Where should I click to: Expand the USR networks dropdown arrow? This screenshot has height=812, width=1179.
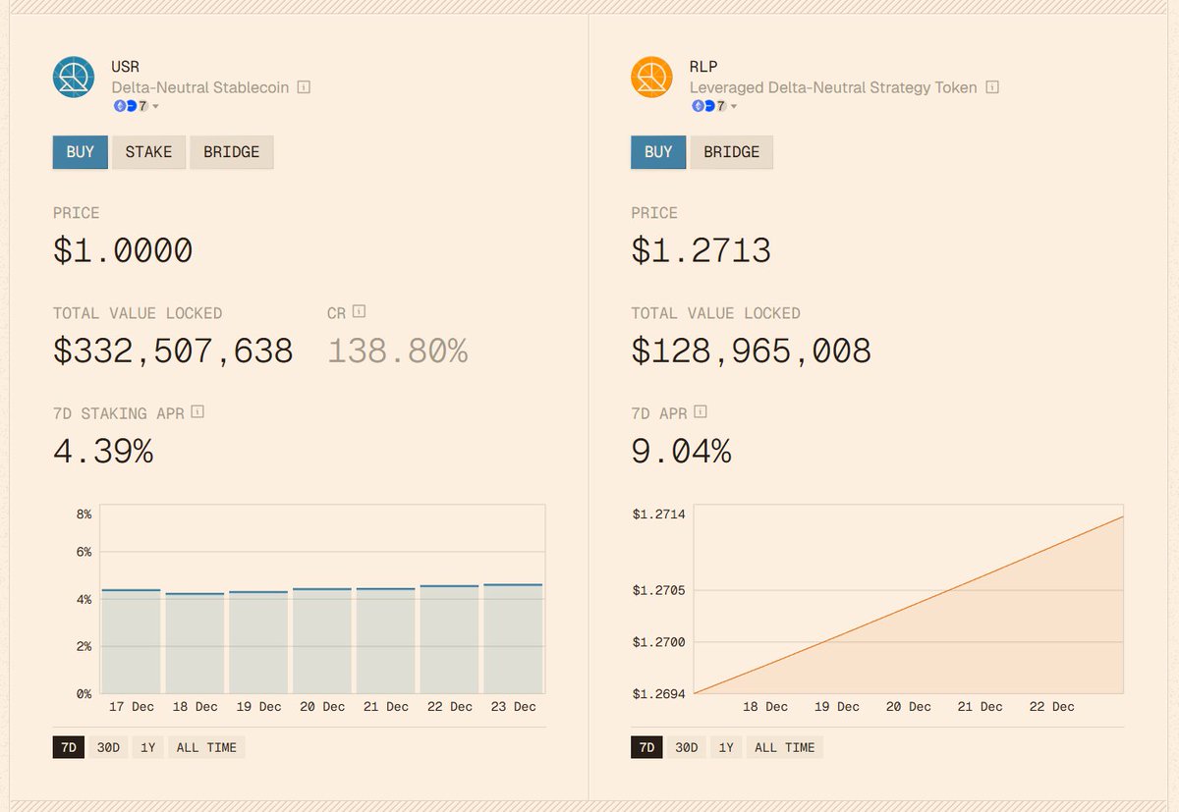[155, 106]
